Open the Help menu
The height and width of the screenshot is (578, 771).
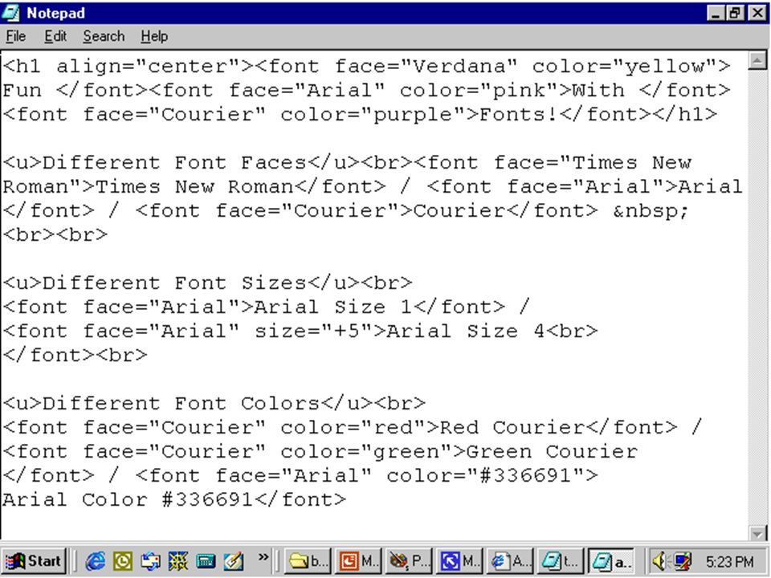coord(154,36)
